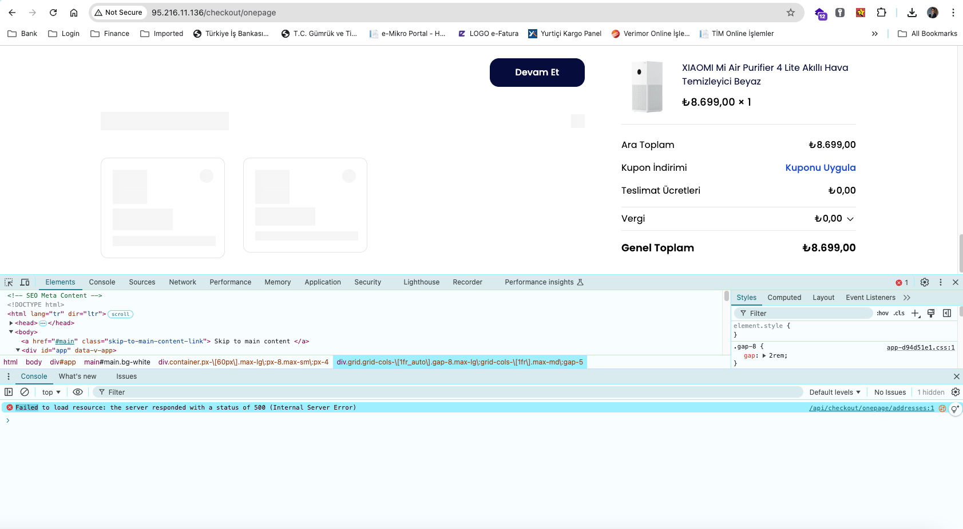
Task: Click the Kuponu Uygula link
Action: point(821,167)
